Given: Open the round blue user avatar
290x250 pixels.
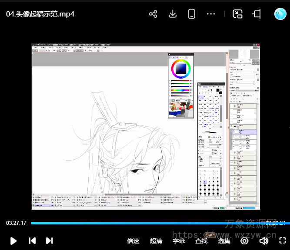Looking at the screenshot, I should click(280, 14).
